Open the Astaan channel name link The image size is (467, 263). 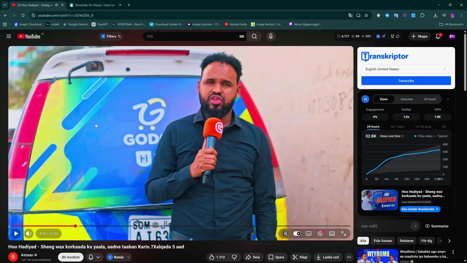tap(27, 255)
